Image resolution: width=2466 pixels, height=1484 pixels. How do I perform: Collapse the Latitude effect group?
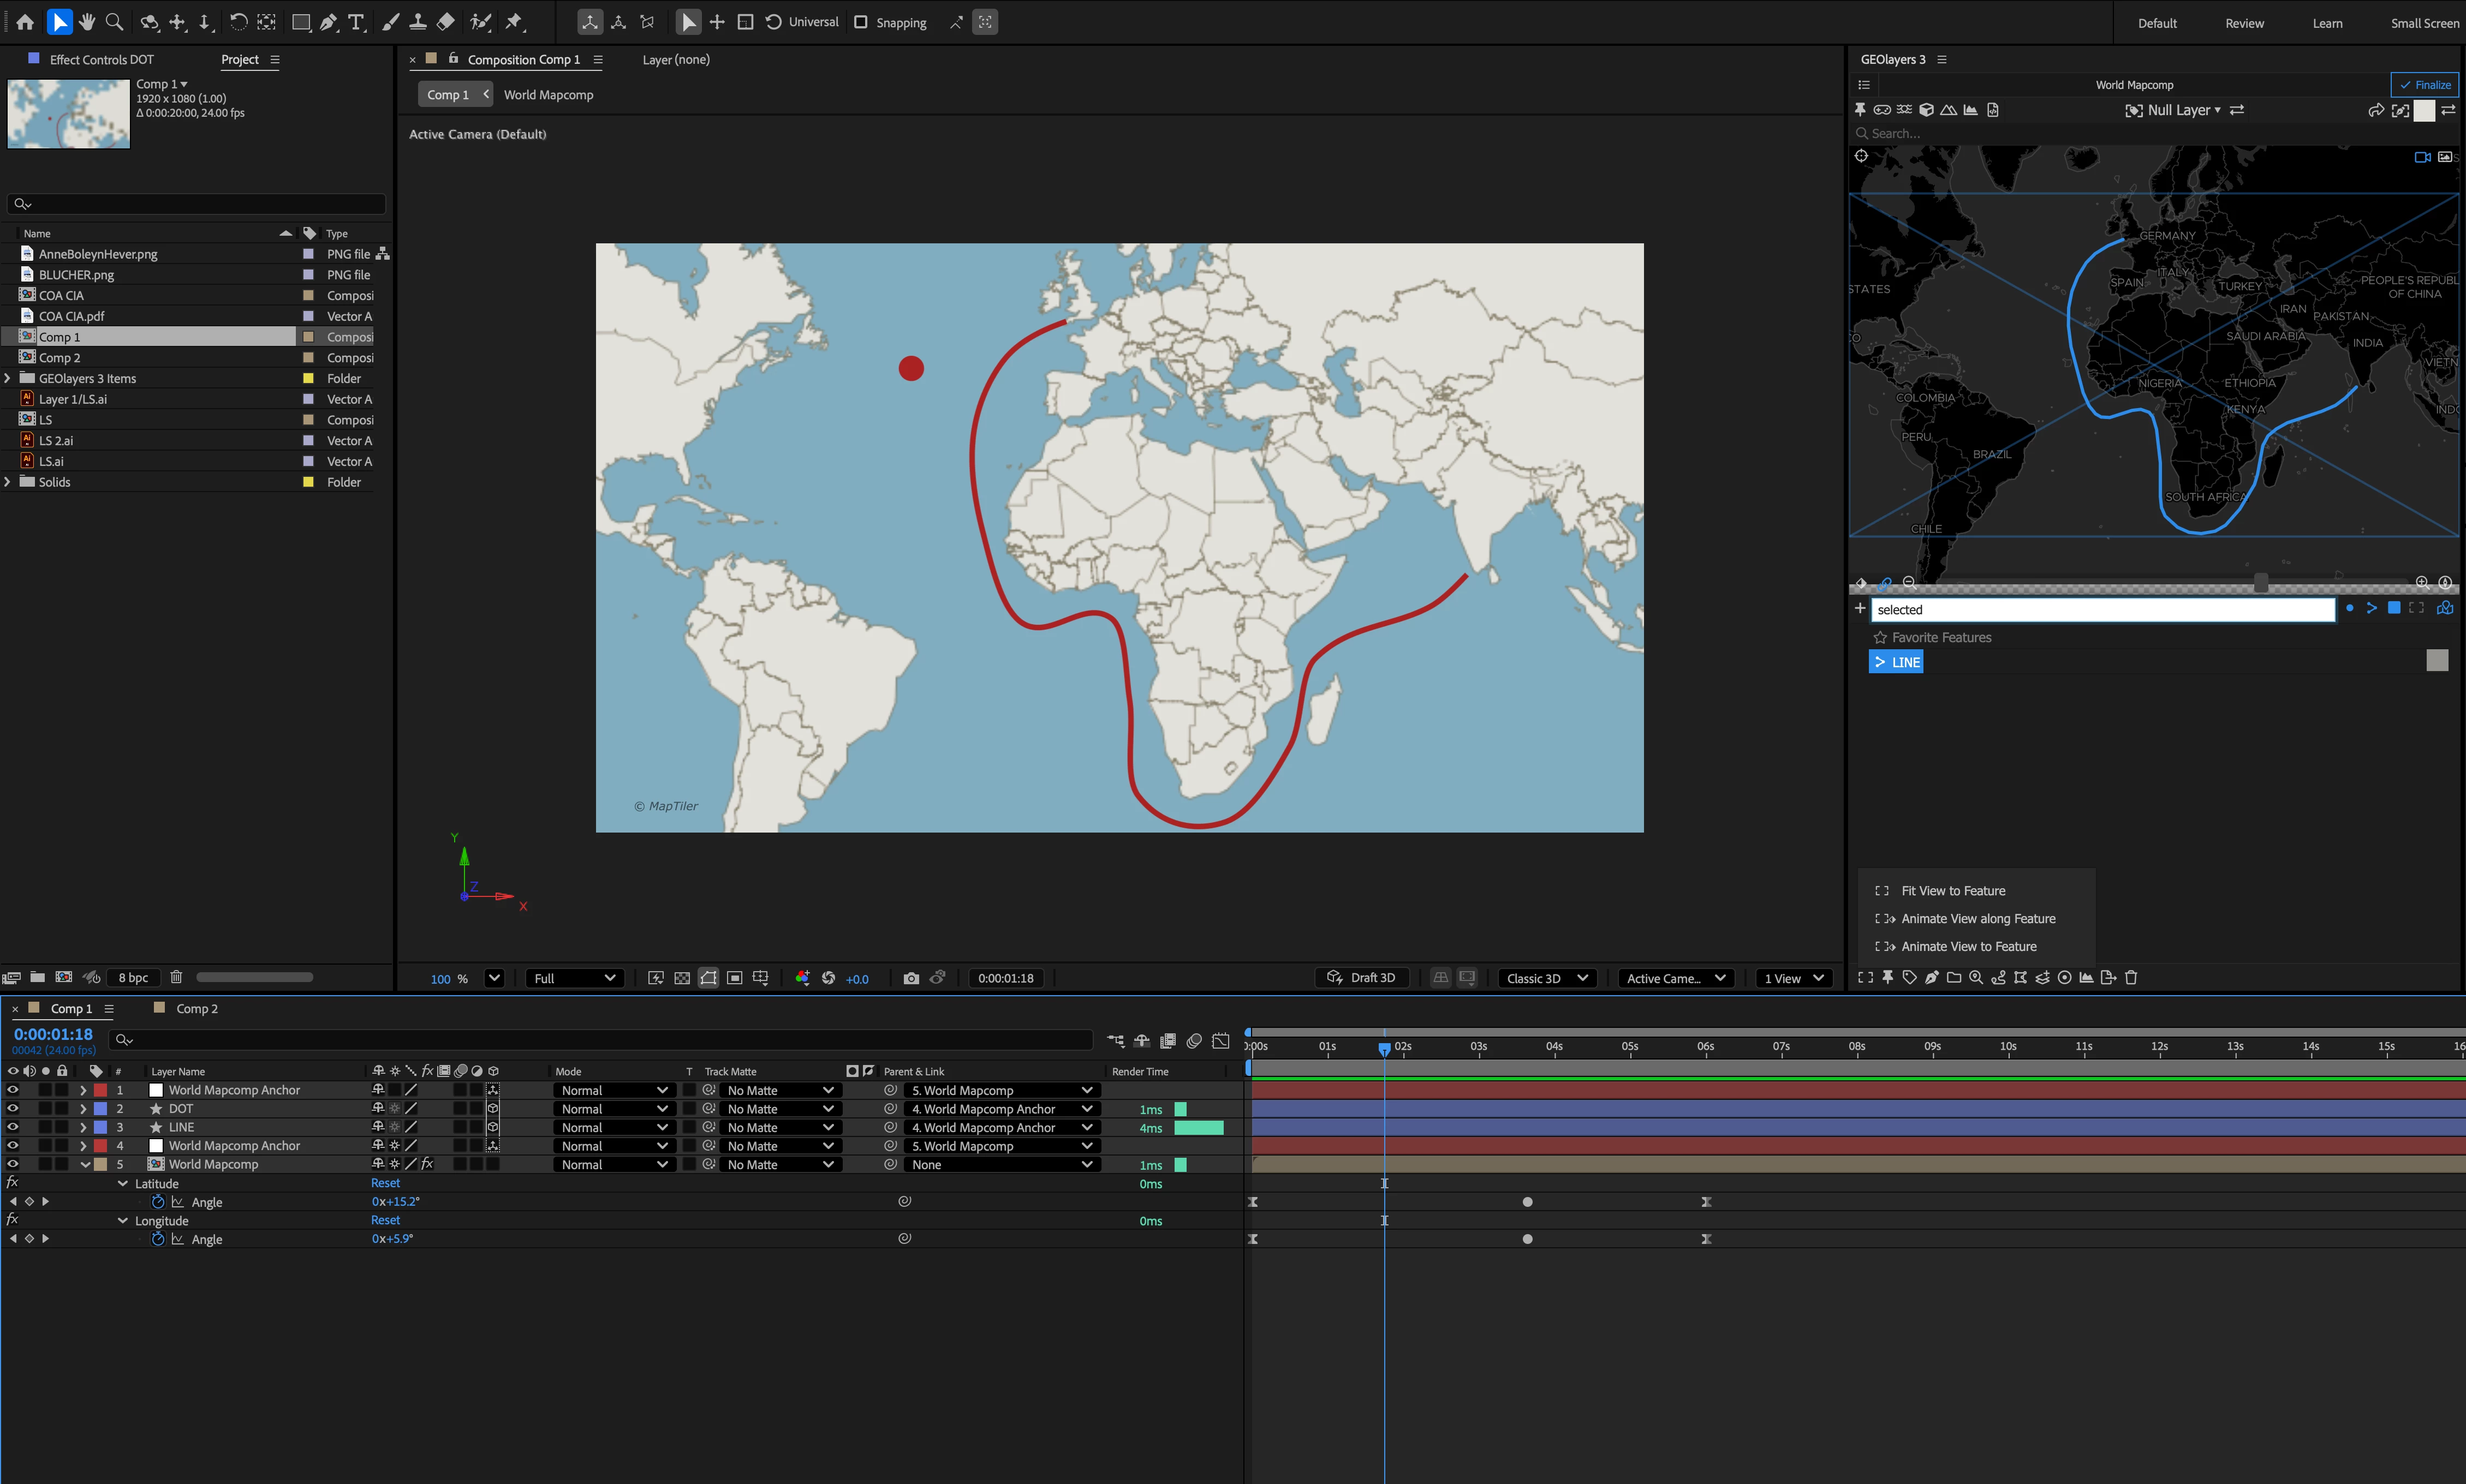pos(123,1183)
